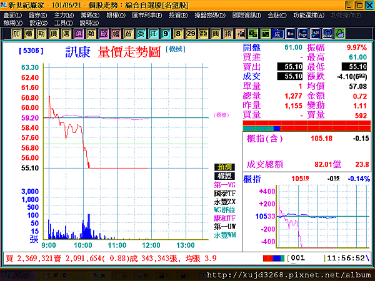The height and width of the screenshot is (281, 375).
Task: Click the Esc toolbar icon
Action: click(x=291, y=34)
